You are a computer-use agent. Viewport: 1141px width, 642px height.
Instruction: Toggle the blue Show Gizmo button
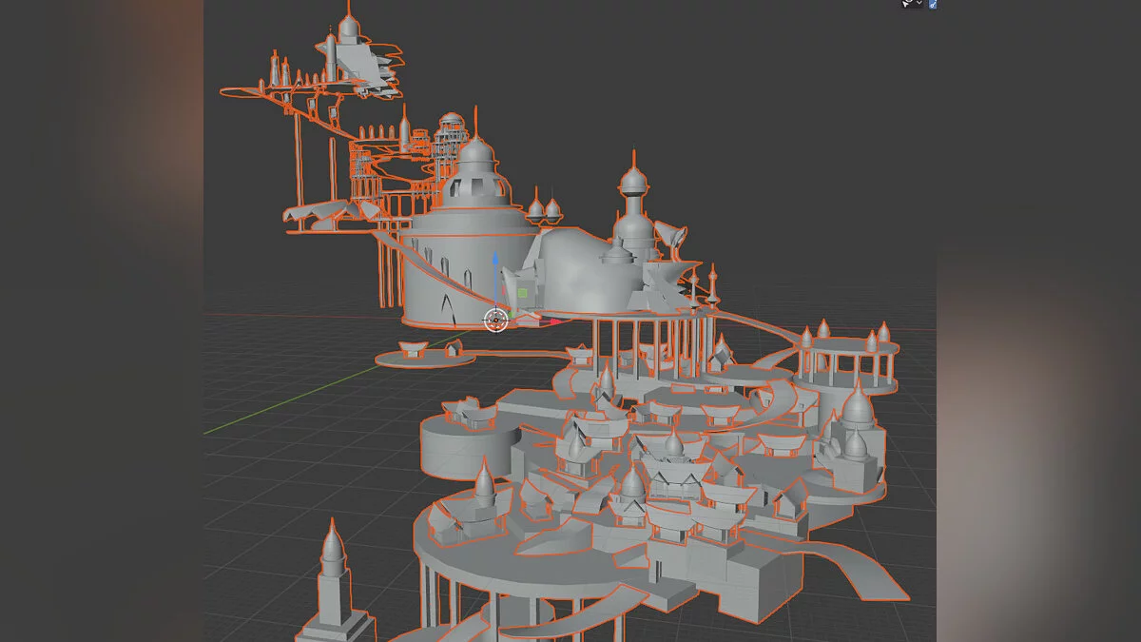933,4
